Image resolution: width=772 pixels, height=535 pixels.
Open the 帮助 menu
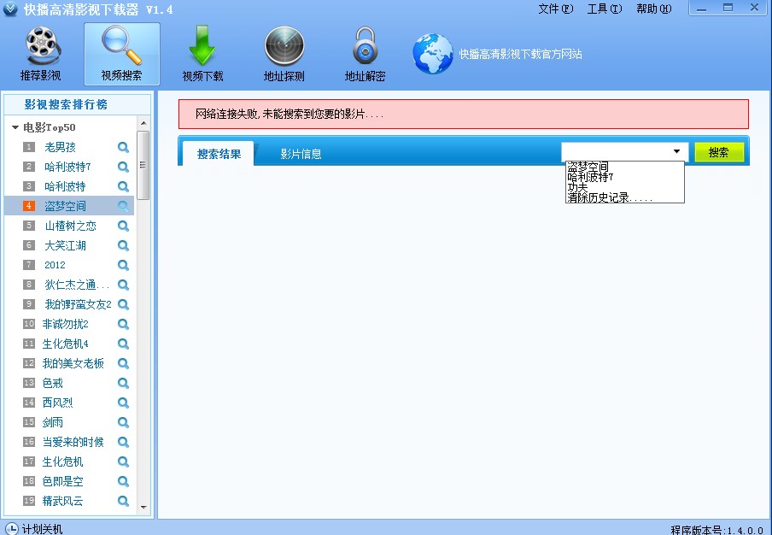tap(652, 9)
